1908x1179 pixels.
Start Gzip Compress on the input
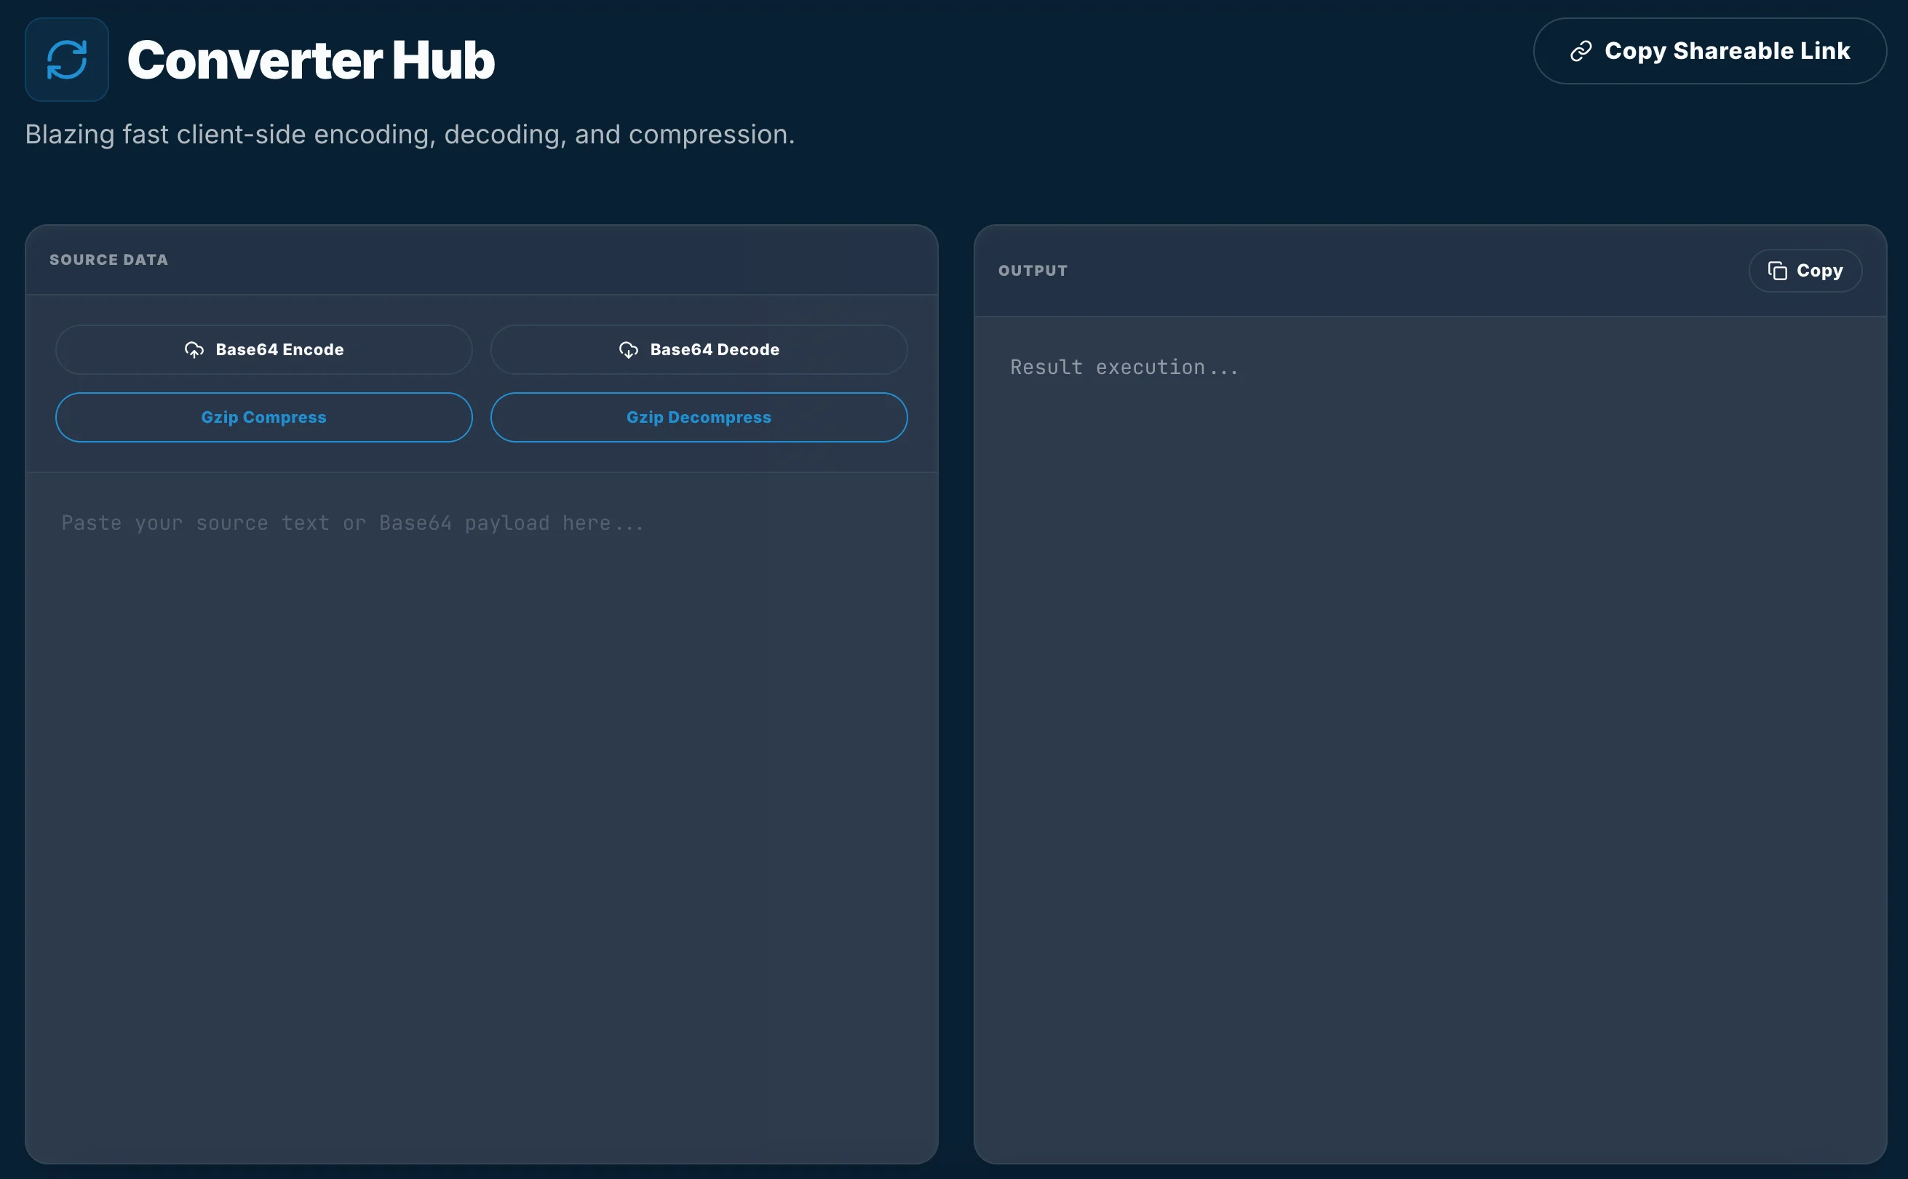(x=263, y=417)
